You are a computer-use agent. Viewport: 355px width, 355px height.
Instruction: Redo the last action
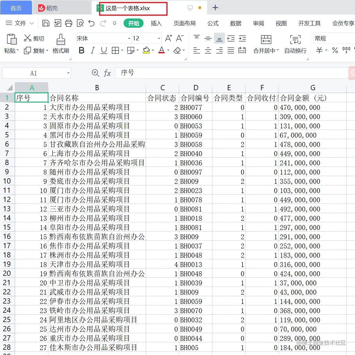click(x=103, y=23)
